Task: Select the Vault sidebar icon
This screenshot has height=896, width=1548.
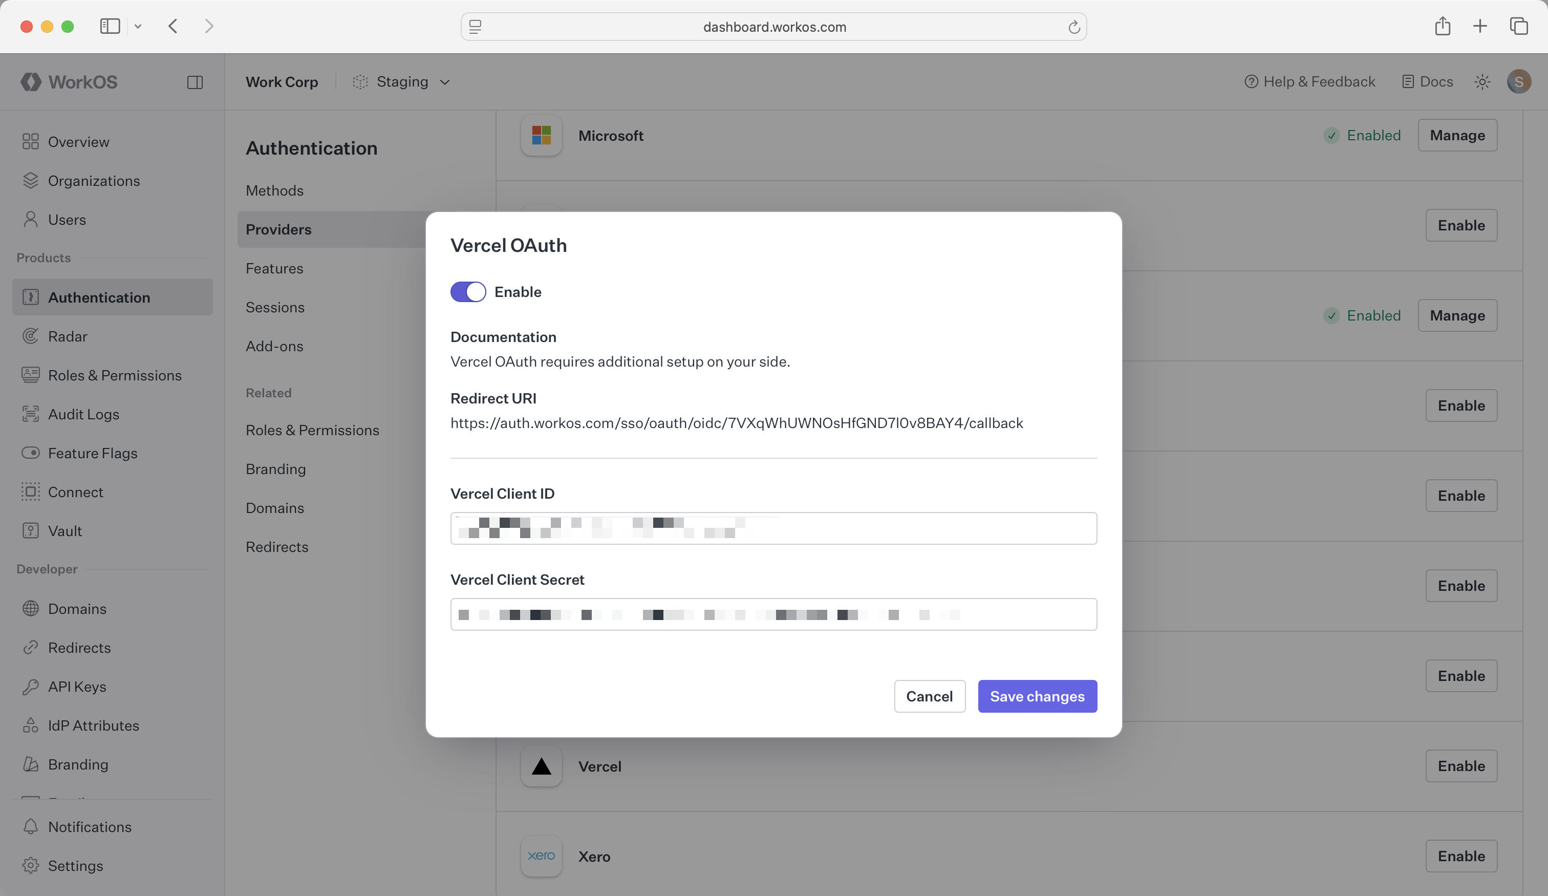Action: click(31, 531)
